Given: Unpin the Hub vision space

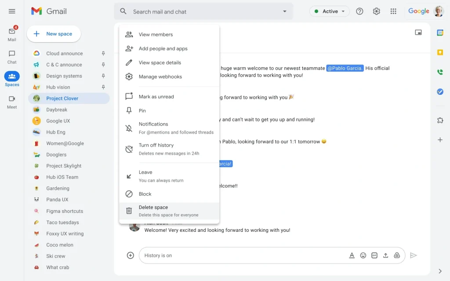Looking at the screenshot, I should coord(103,87).
